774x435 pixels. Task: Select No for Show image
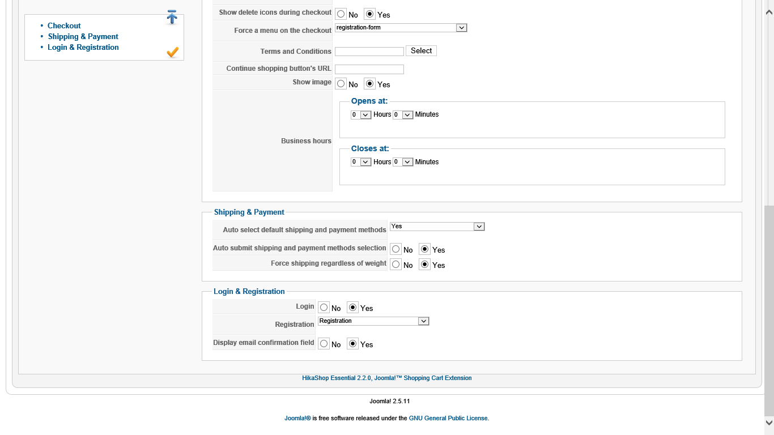pyautogui.click(x=341, y=84)
